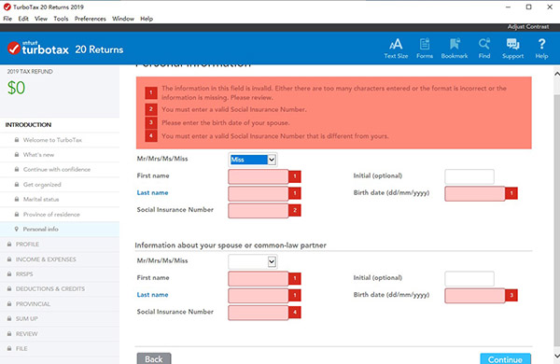Image resolution: width=560 pixels, height=364 pixels.
Task: Open the Help icon in blue header
Action: coord(541,49)
